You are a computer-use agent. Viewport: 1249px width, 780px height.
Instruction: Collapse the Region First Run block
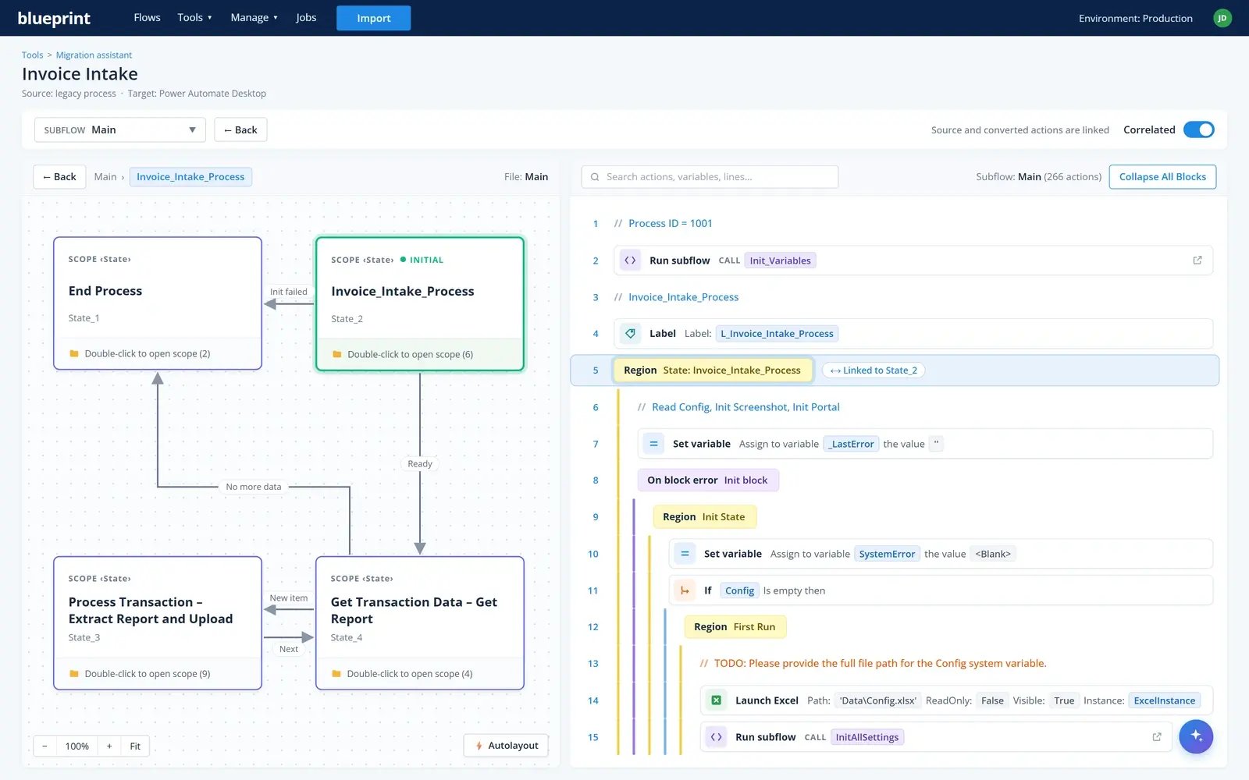pos(735,627)
